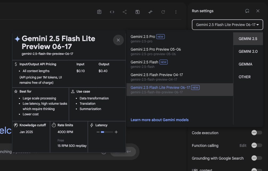Click the Latency lightning bolt icon
Viewport: 268px width, 171px height.
pyautogui.click(x=92, y=125)
